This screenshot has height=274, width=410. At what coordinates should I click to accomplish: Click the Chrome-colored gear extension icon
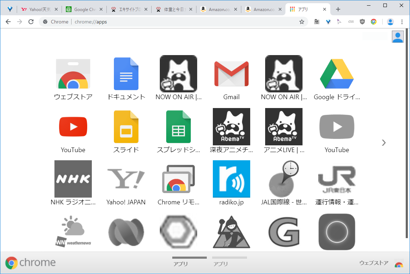[374, 22]
